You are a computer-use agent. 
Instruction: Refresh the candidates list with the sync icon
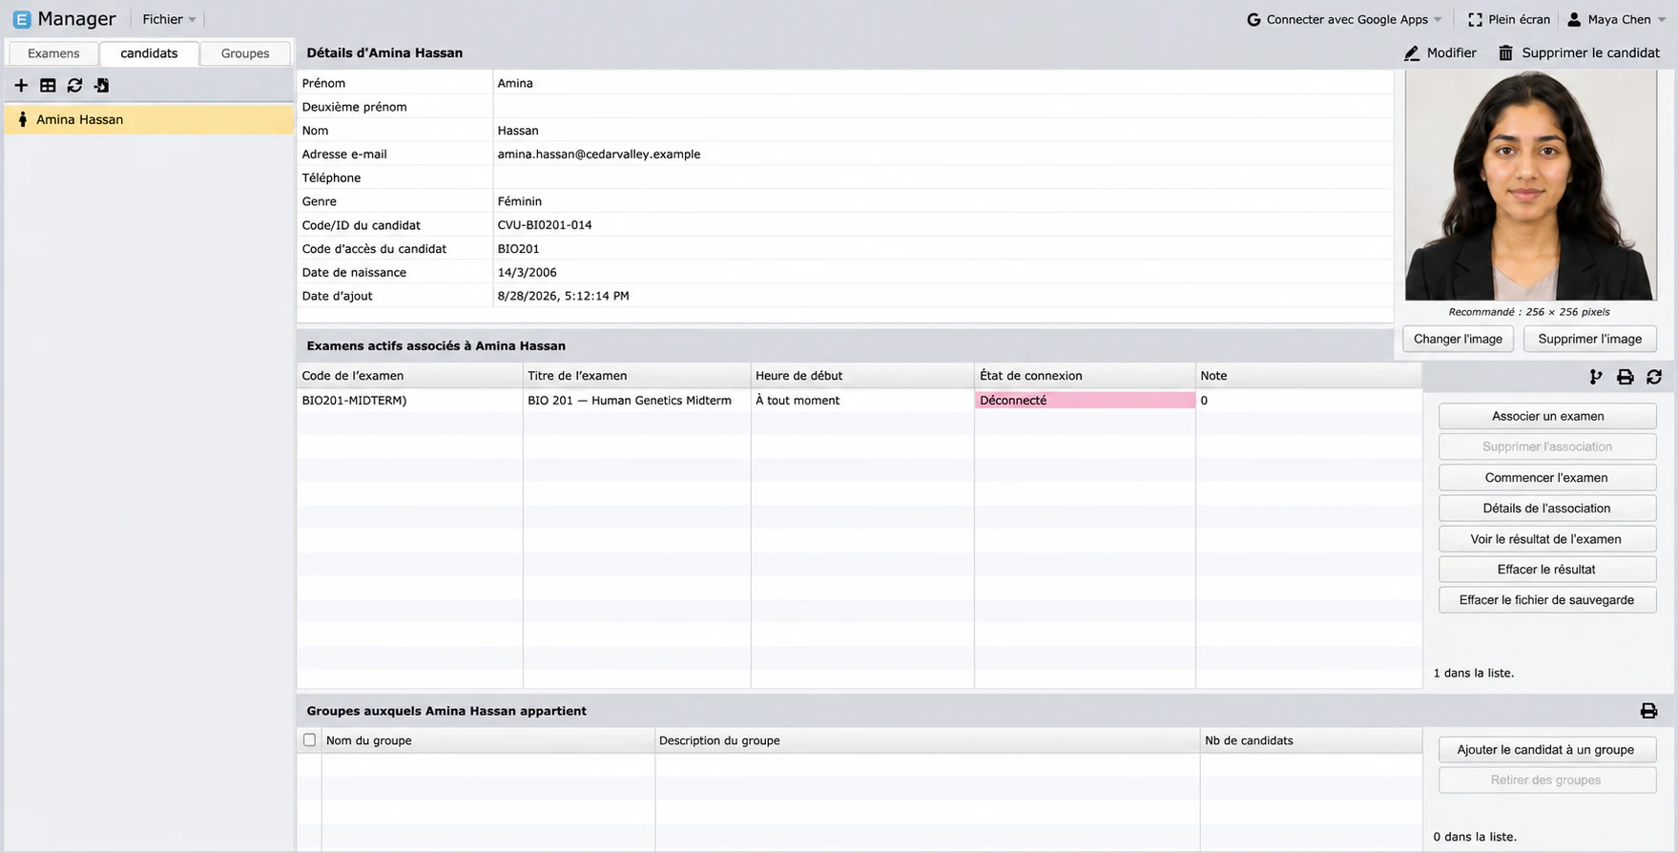[x=74, y=86]
